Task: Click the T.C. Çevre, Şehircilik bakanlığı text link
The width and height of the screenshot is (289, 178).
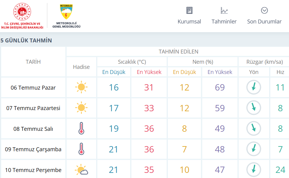Action: tap(22, 26)
